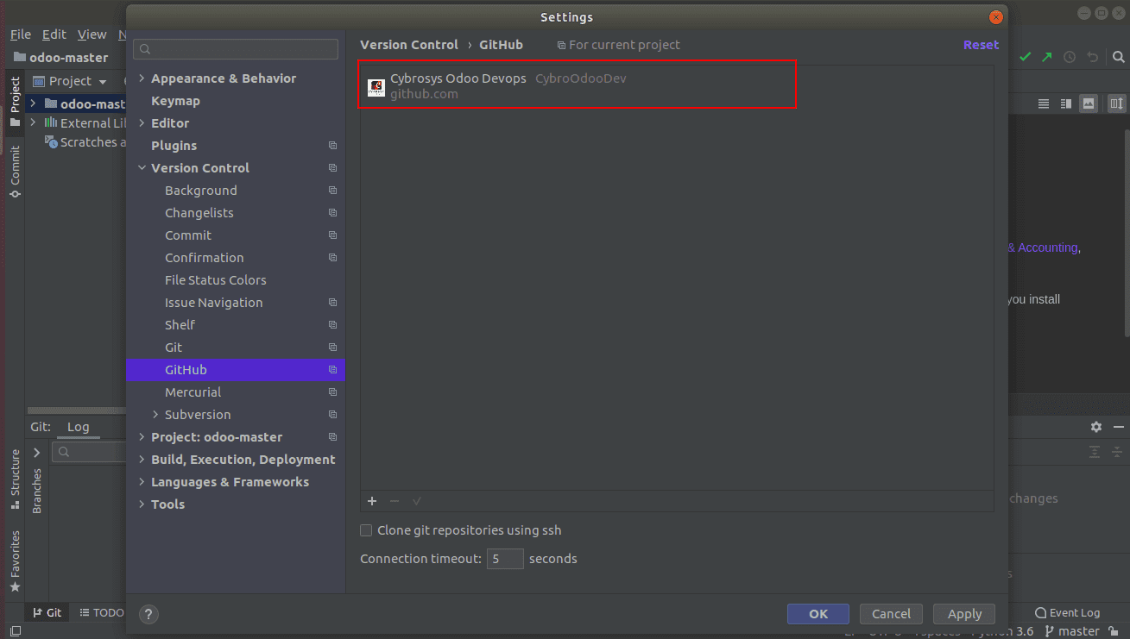Select Shelf settings item

(180, 325)
